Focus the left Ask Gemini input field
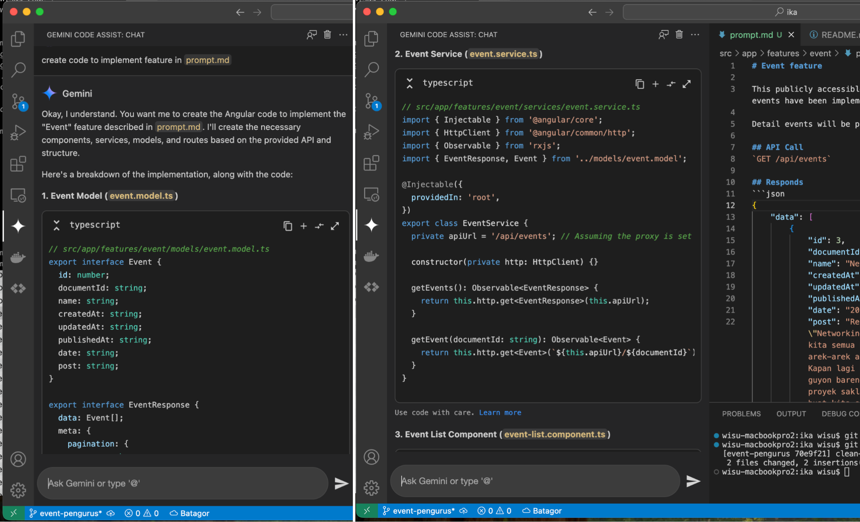Viewport: 860px width, 522px height. [182, 483]
